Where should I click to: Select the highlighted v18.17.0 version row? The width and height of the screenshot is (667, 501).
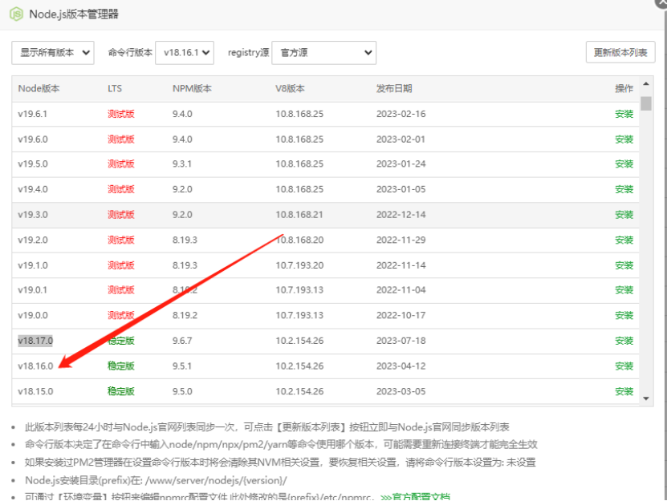click(x=35, y=340)
